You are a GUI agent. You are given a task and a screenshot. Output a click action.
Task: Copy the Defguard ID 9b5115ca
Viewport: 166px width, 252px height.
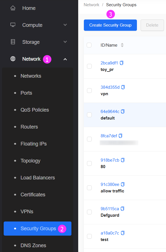tap(123, 208)
